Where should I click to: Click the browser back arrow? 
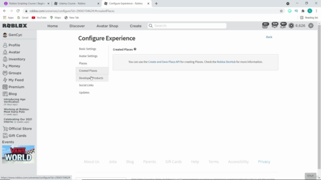(x=5, y=11)
